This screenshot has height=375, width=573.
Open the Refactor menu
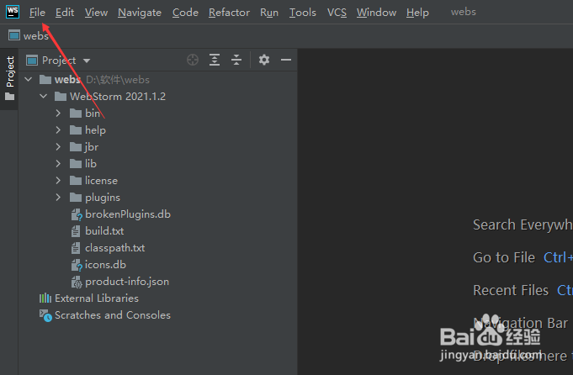pos(229,13)
